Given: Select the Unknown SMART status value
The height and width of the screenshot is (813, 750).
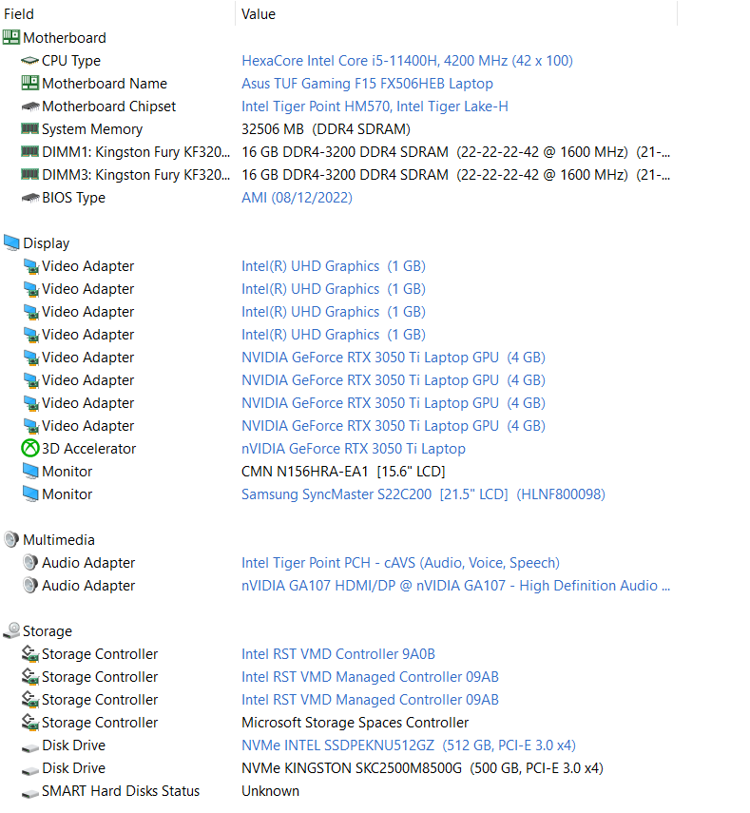Looking at the screenshot, I should tap(271, 791).
